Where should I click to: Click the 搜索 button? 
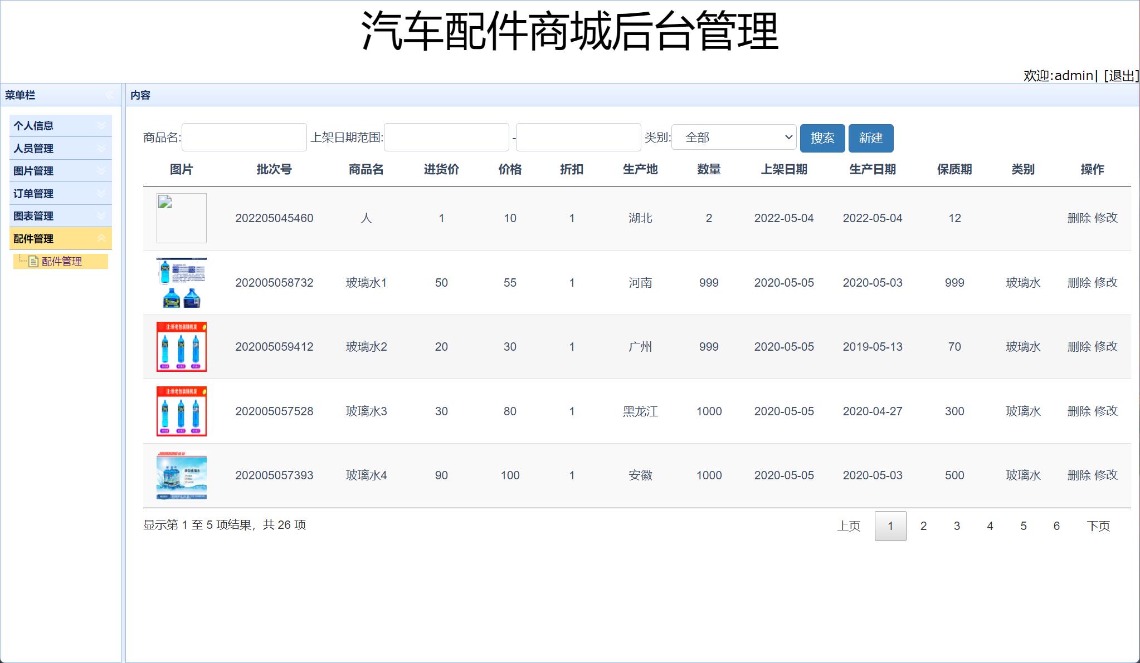click(x=823, y=137)
